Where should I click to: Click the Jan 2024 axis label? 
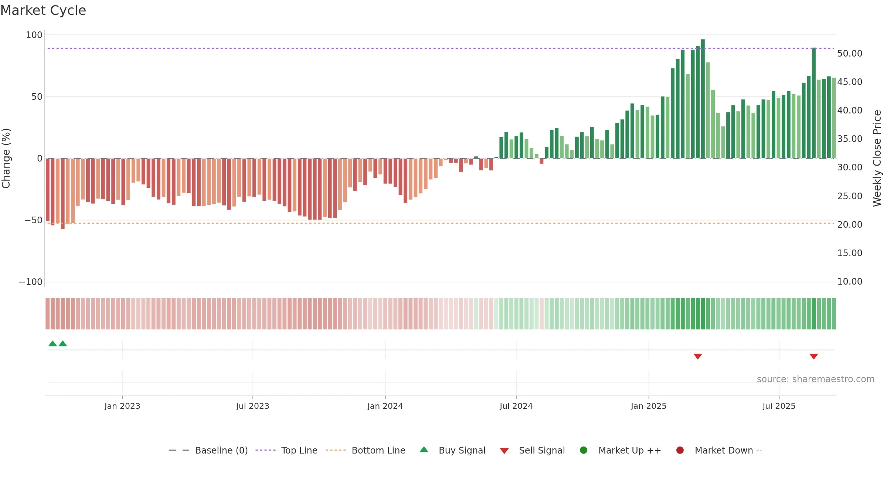[x=385, y=406]
